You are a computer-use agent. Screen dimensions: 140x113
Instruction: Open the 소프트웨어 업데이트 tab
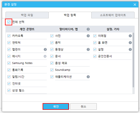(x=113, y=15)
